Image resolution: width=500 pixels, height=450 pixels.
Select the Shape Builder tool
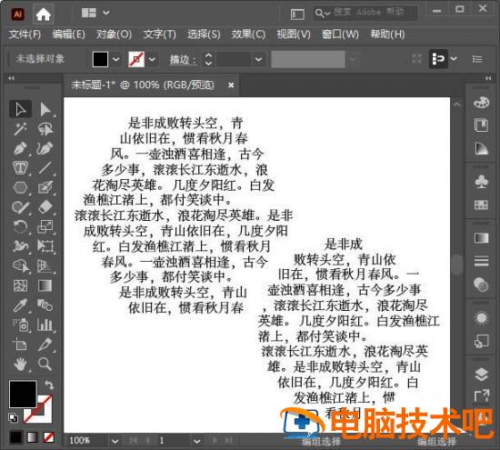coord(20,266)
